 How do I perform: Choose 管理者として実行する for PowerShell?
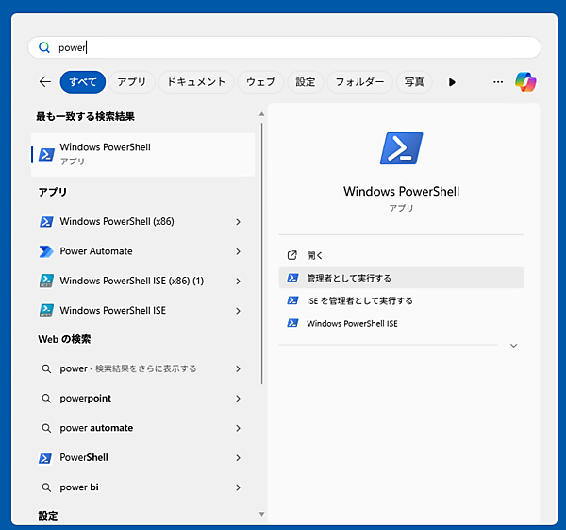pyautogui.click(x=349, y=278)
